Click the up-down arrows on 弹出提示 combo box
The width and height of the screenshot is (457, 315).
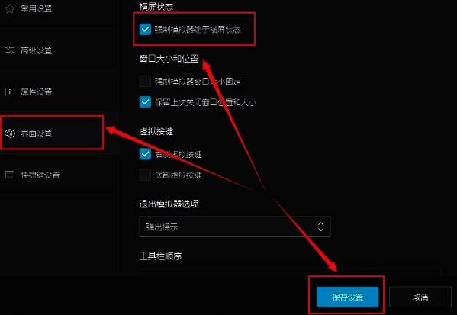tap(321, 227)
